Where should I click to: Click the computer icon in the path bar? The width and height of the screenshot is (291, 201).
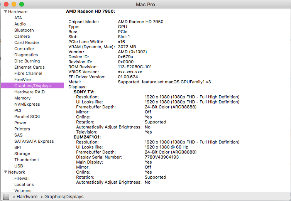(x=6, y=196)
